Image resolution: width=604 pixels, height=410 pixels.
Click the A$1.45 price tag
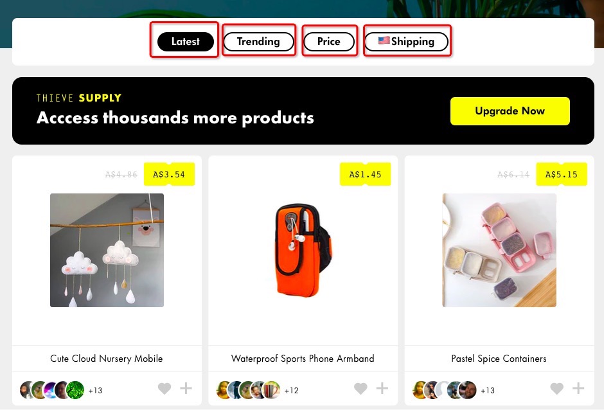click(365, 174)
